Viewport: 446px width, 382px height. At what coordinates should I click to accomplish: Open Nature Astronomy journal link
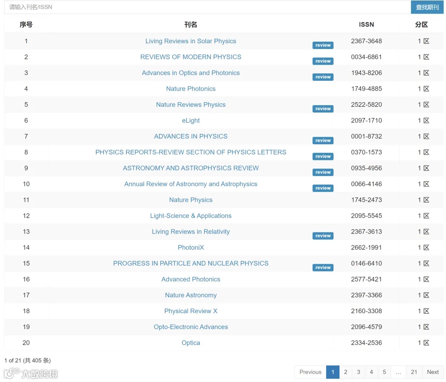(190, 295)
